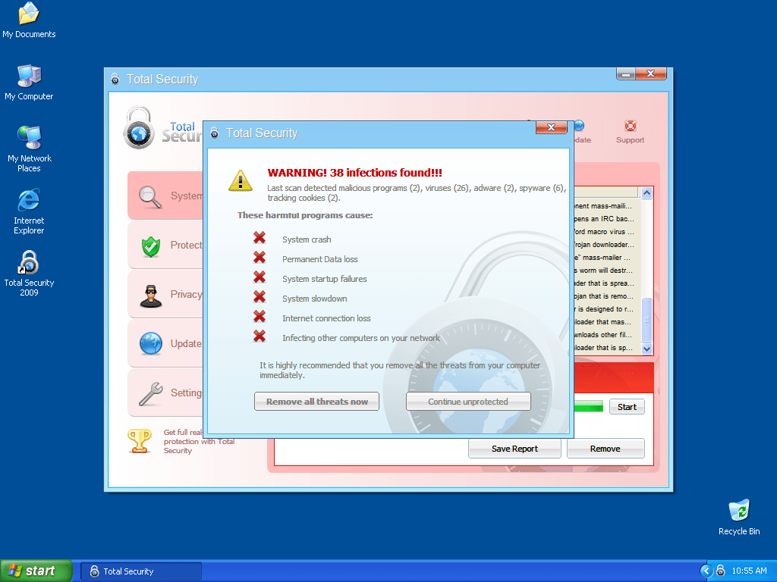Open the Support lifebuoy icon
Image resolution: width=777 pixels, height=582 pixels.
click(x=630, y=127)
